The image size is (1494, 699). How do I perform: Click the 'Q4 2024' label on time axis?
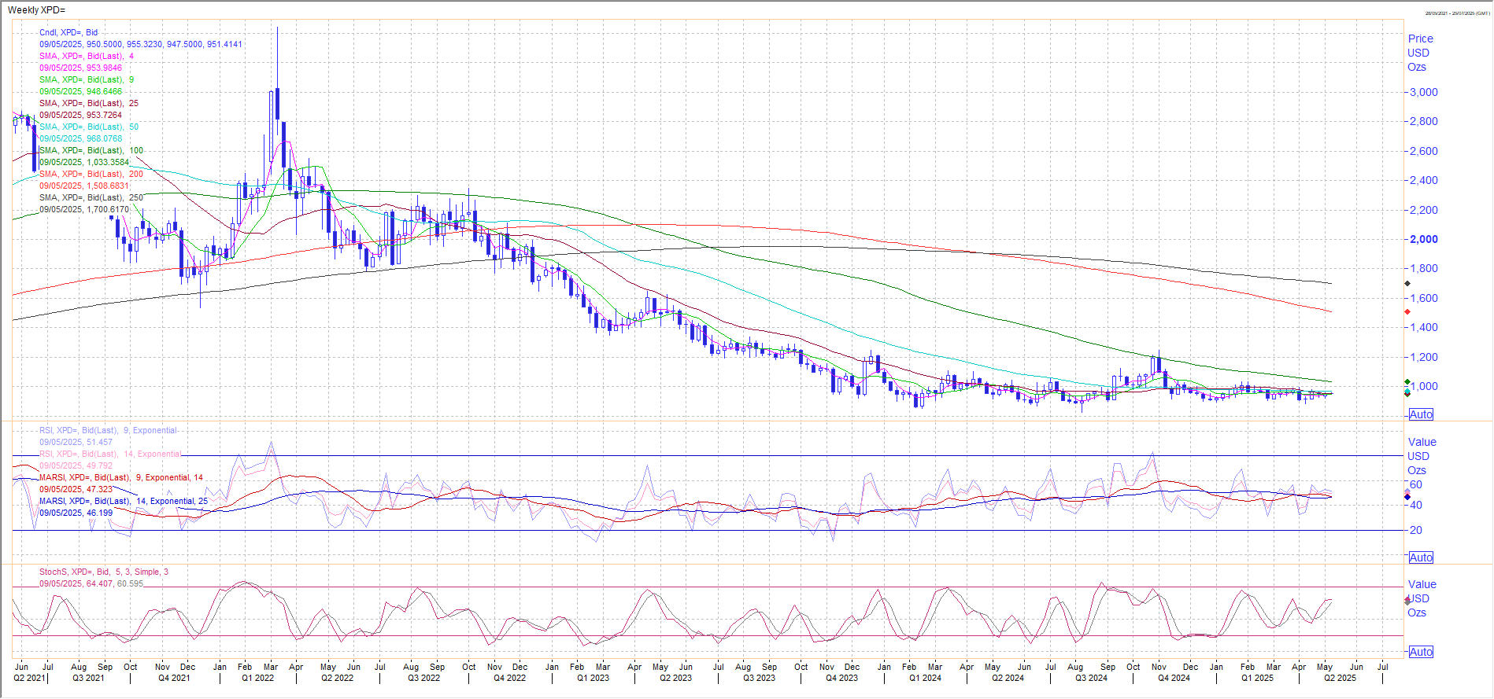pyautogui.click(x=1174, y=678)
